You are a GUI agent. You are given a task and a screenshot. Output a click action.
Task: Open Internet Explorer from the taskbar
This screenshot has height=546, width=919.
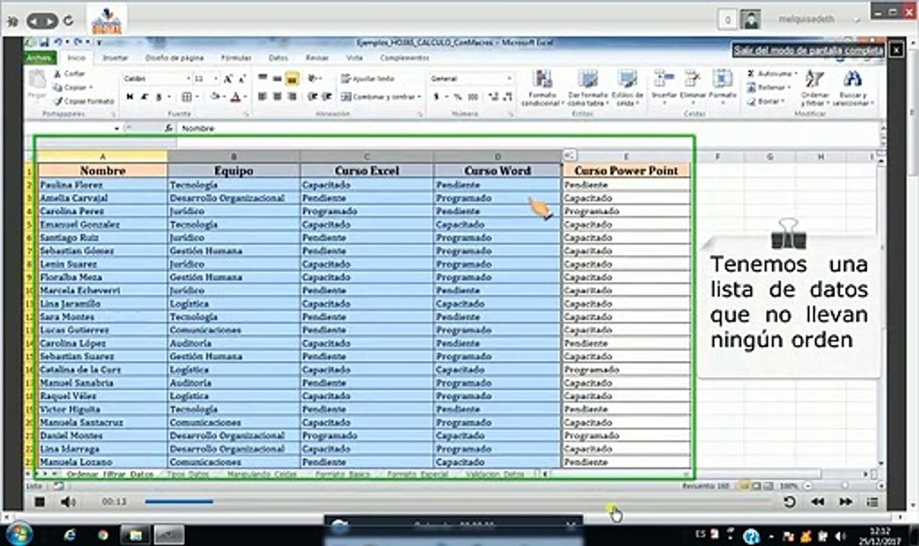(71, 535)
